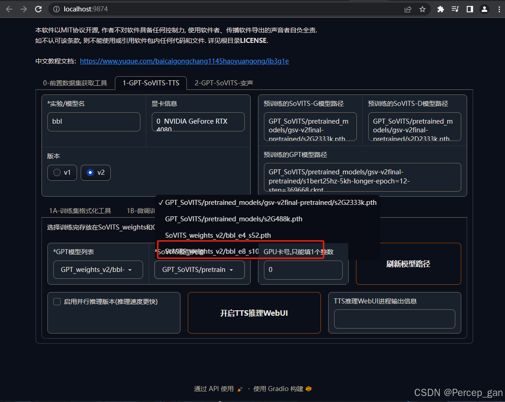Open the 1A-训练集格式化工具 sub-tab
Screen dimensions: 505x402
[80, 210]
